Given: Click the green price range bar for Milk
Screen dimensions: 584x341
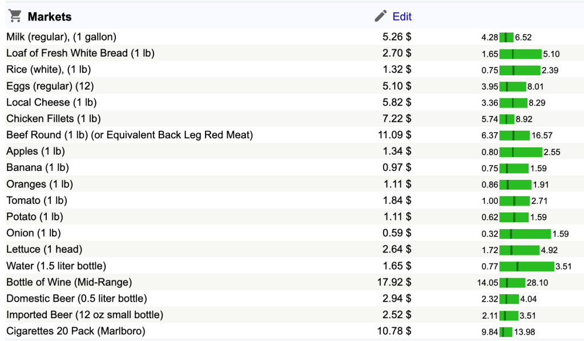Looking at the screenshot, I should (x=506, y=38).
